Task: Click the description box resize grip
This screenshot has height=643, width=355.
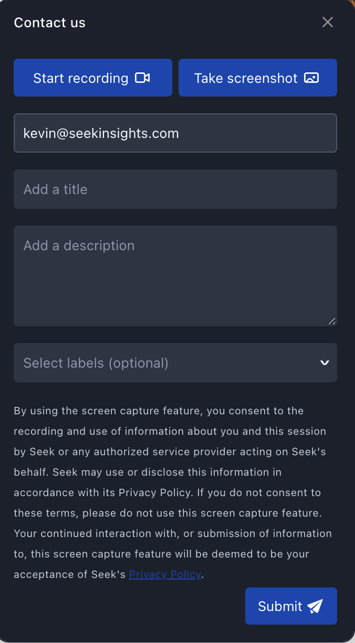Action: (x=332, y=321)
